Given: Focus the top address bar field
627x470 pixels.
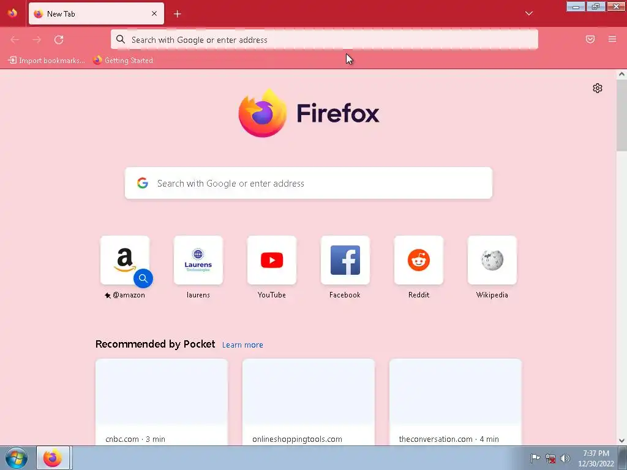Looking at the screenshot, I should coord(325,40).
